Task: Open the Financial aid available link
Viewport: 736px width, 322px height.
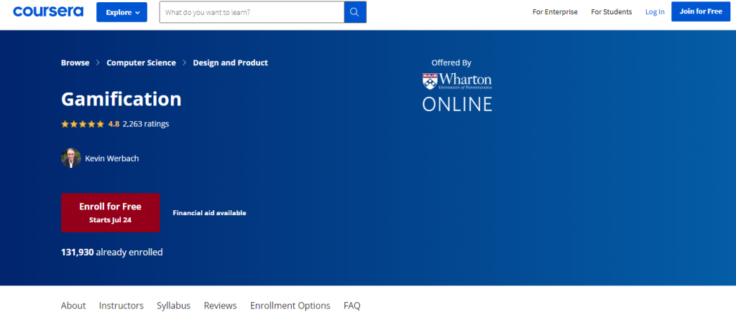Action: (x=209, y=213)
